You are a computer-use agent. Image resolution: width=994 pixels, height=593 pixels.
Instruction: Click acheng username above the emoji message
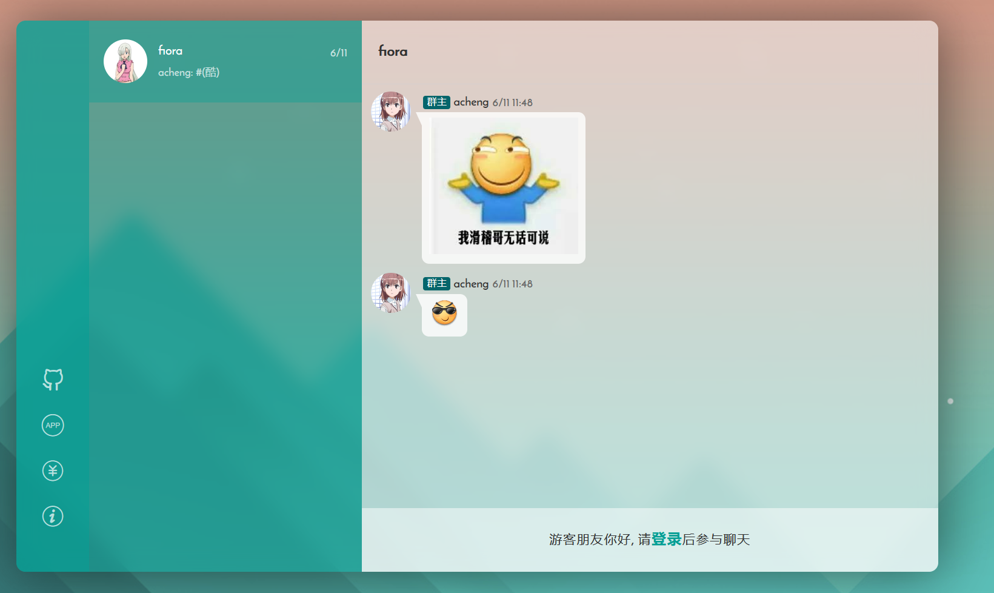[471, 283]
